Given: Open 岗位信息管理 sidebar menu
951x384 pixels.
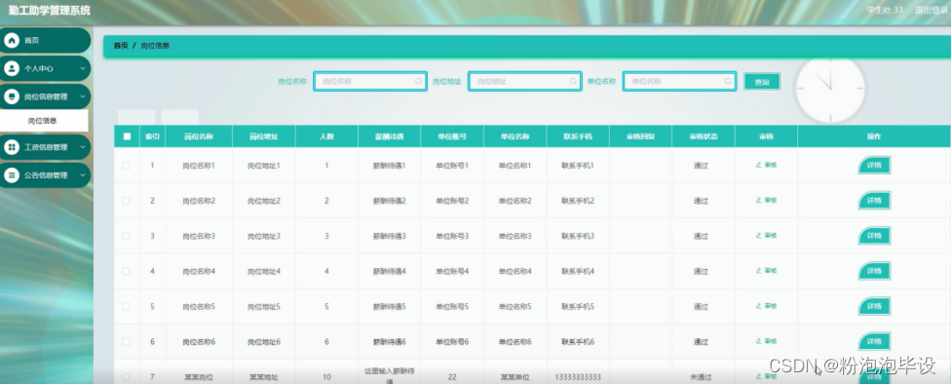Looking at the screenshot, I should point(45,96).
